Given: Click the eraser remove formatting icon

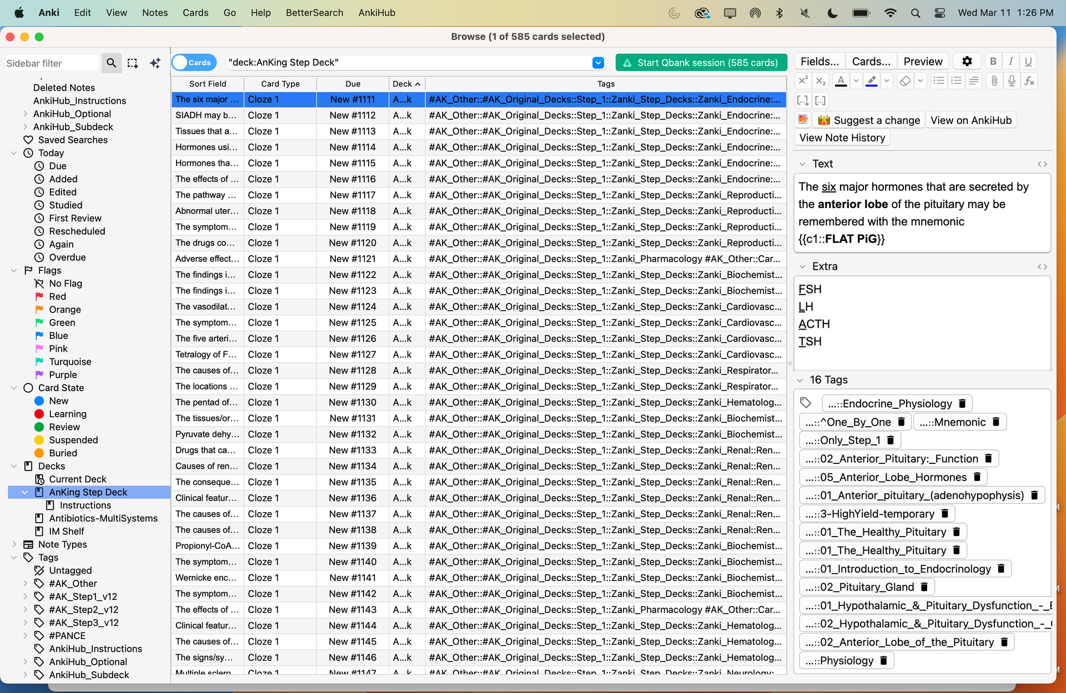Looking at the screenshot, I should (x=905, y=82).
